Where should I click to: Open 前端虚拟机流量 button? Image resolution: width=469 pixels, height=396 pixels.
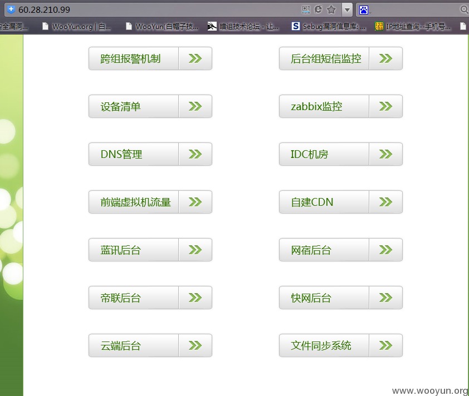[150, 202]
